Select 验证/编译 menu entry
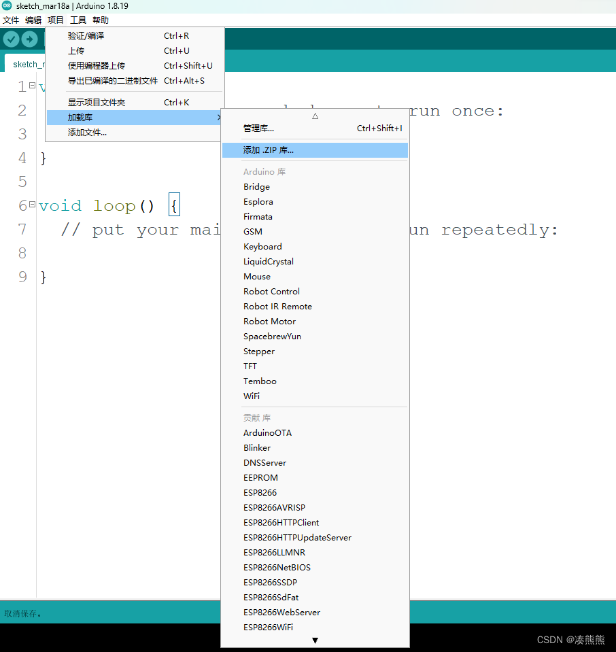This screenshot has height=652, width=616. pos(135,36)
